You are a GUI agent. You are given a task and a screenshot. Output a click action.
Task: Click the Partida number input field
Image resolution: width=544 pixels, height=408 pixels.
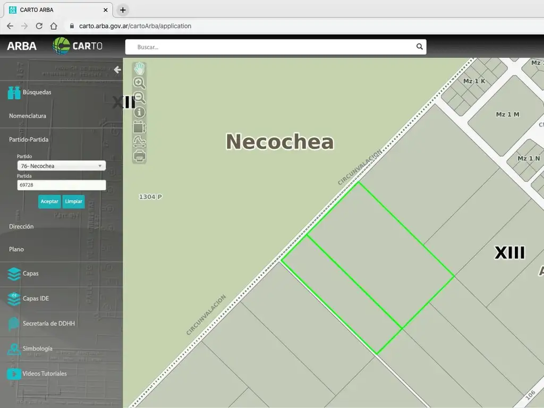pos(61,185)
